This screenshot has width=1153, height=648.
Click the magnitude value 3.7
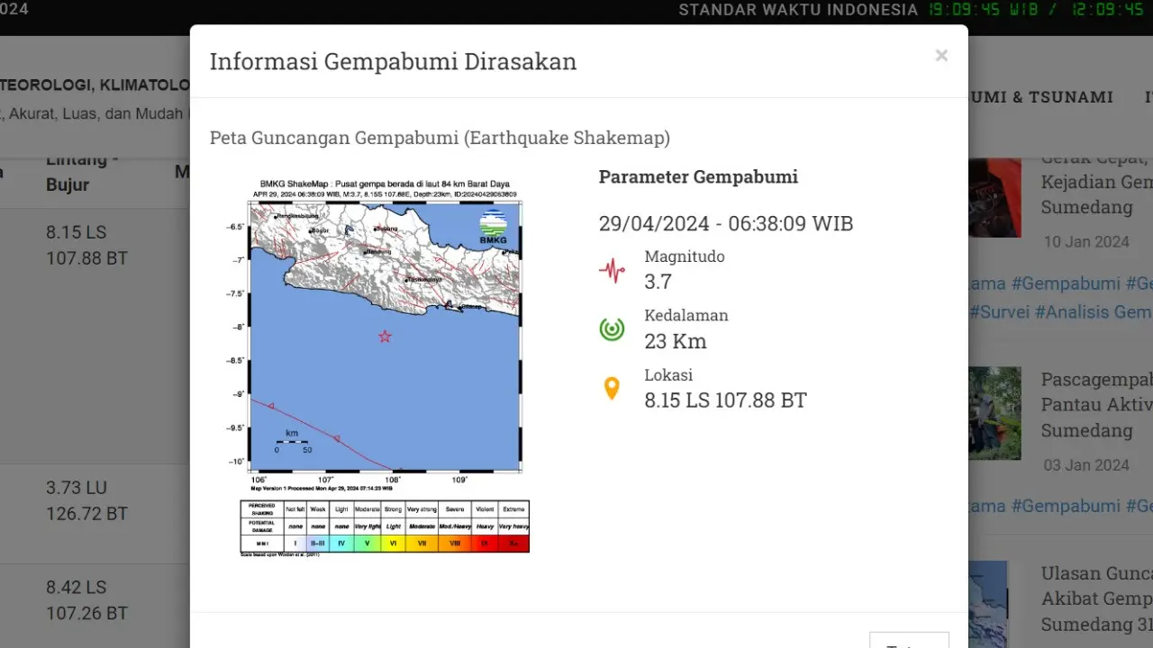coord(658,282)
